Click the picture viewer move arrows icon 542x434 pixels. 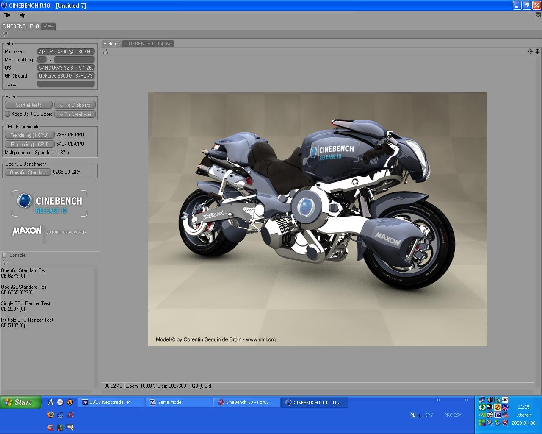click(x=530, y=51)
